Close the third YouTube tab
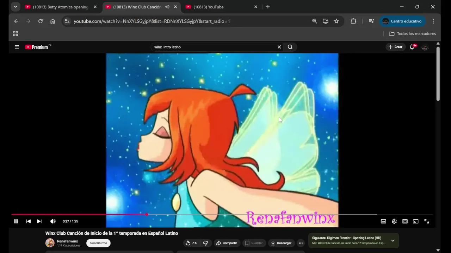Screen dimensions: 451x253 tap(256, 7)
